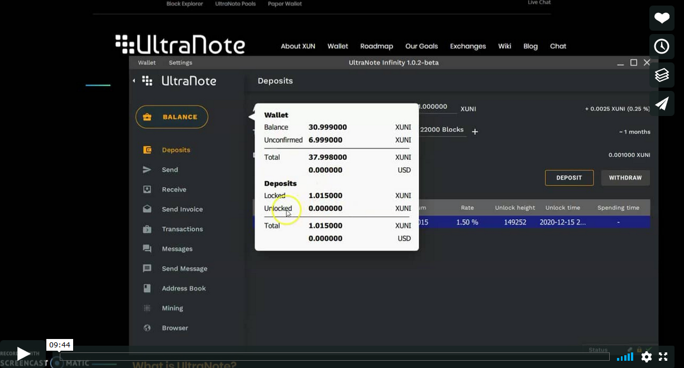Image resolution: width=684 pixels, height=368 pixels.
Task: Click the Receive icon in sidebar
Action: point(147,190)
